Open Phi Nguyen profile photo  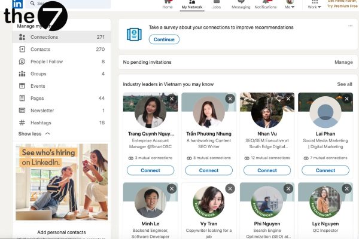pos(267,202)
